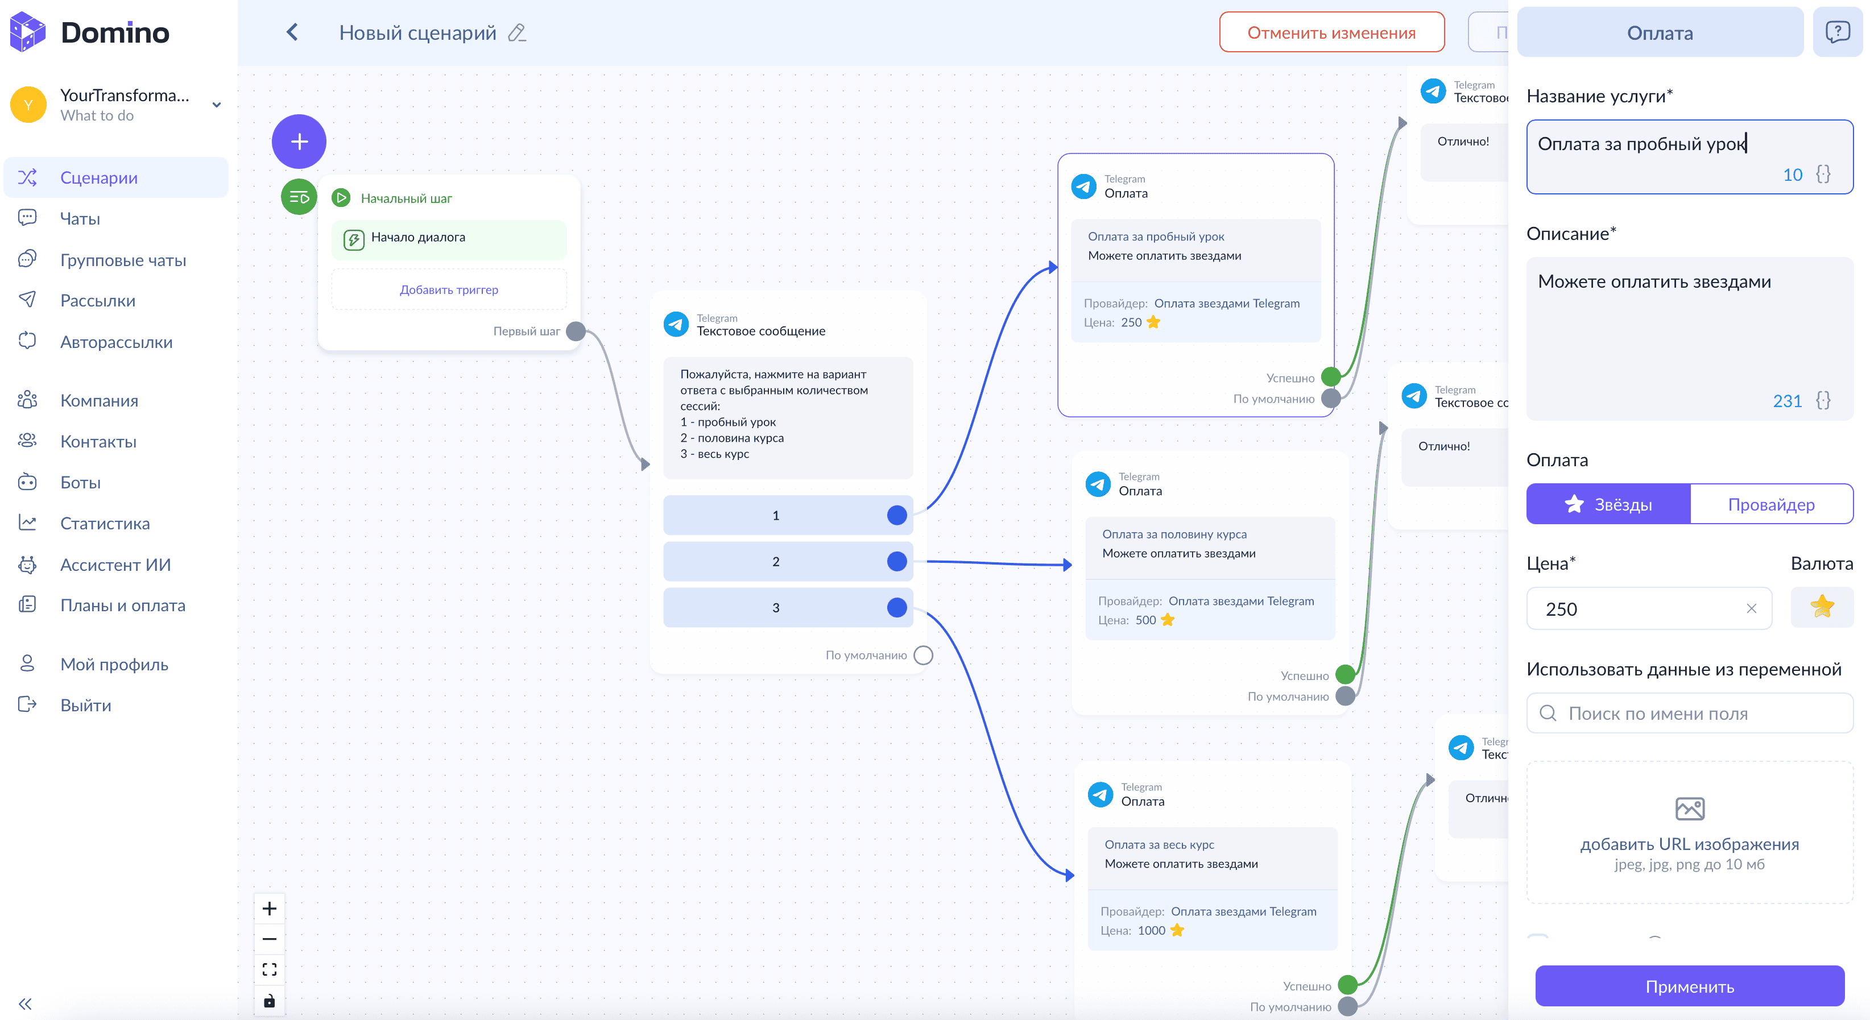Select Звёзды payment option
Screen dimensions: 1870x1020
tap(1608, 504)
